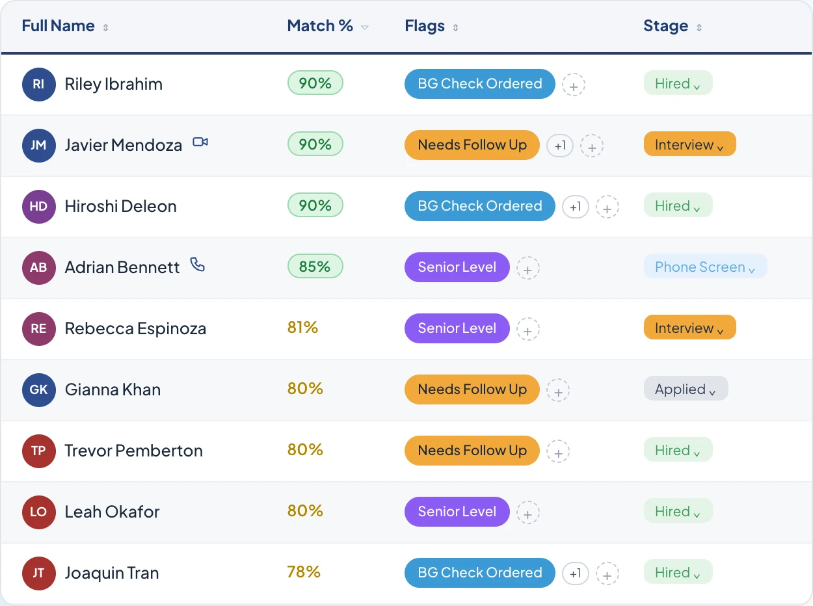The height and width of the screenshot is (606, 813).
Task: Open Riley Ibrahim's Hired stage dropdown
Action: click(678, 83)
